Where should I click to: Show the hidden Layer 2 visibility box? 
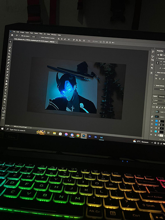point(152,112)
